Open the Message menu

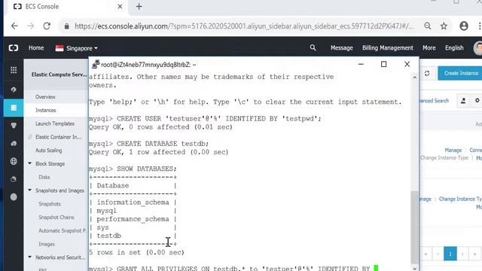point(341,48)
